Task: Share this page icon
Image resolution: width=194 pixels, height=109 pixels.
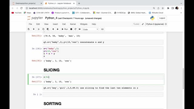Action: coord(158,8)
